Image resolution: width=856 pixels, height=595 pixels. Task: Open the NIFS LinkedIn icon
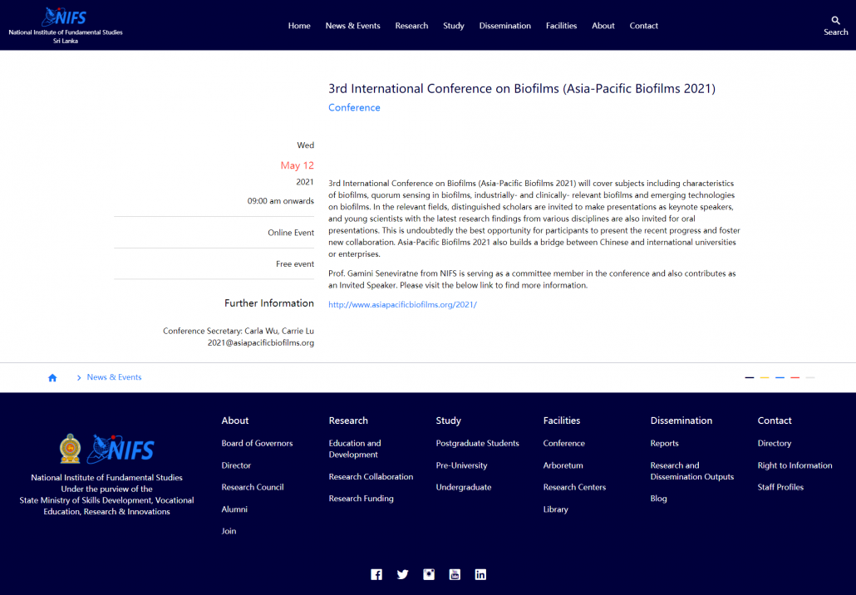(480, 574)
